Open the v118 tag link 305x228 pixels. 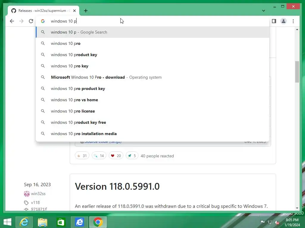coord(35,202)
